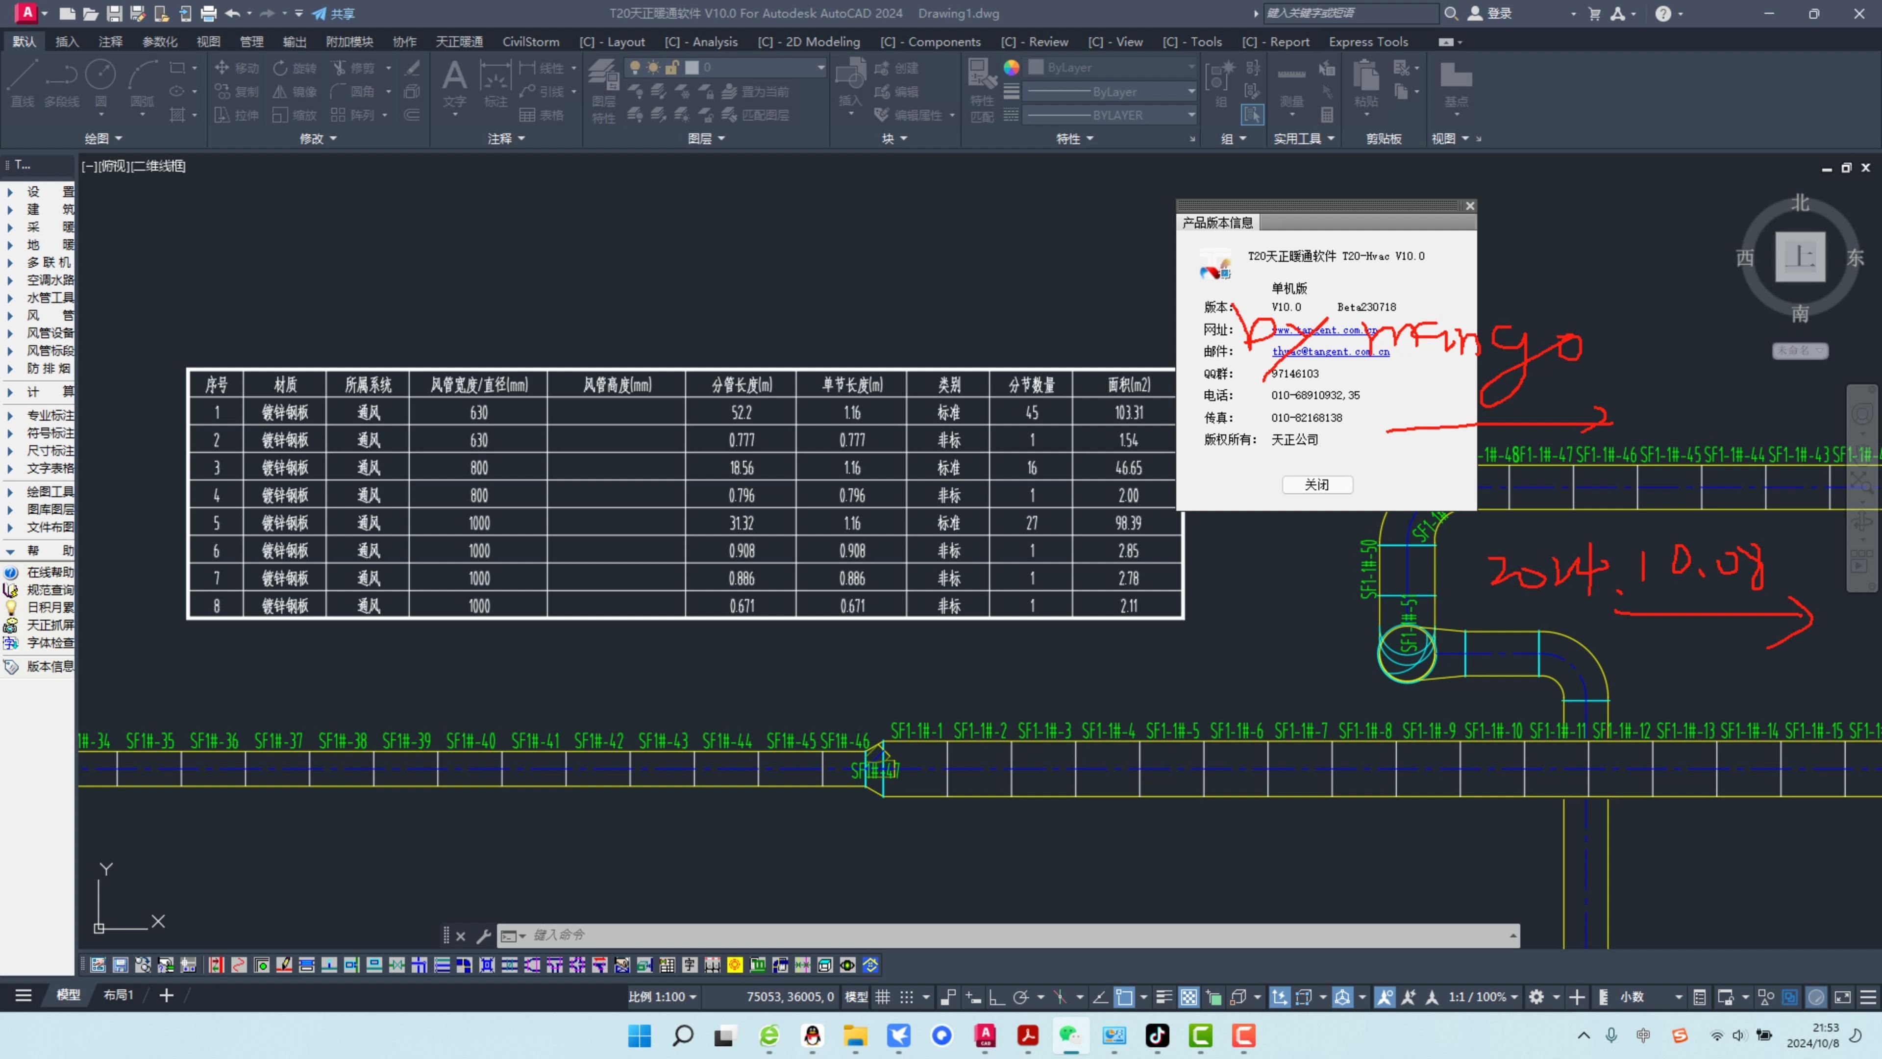Click the 关闭 button in version dialog

click(x=1316, y=484)
